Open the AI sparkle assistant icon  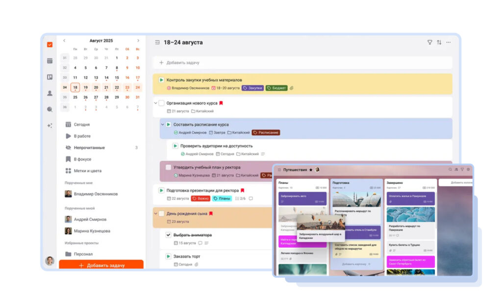[x=50, y=126]
